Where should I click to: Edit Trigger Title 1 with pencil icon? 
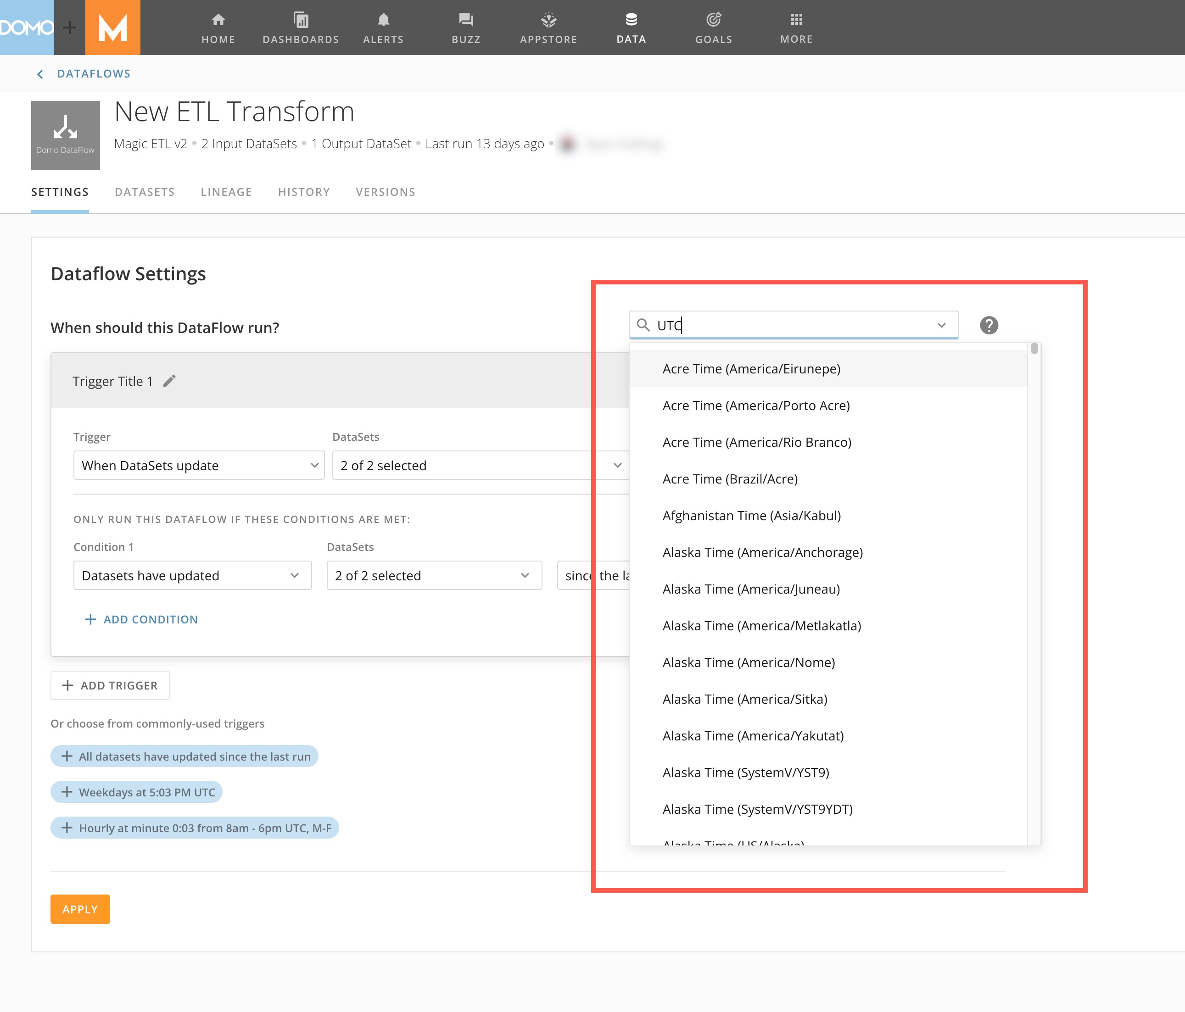click(x=169, y=381)
